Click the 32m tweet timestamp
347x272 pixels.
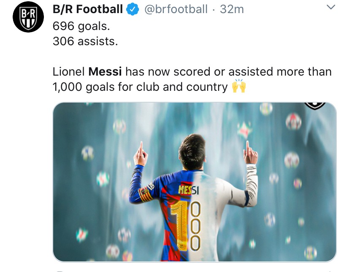pos(232,9)
